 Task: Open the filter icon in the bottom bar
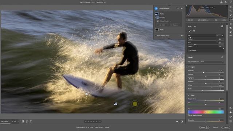coord(31,122)
